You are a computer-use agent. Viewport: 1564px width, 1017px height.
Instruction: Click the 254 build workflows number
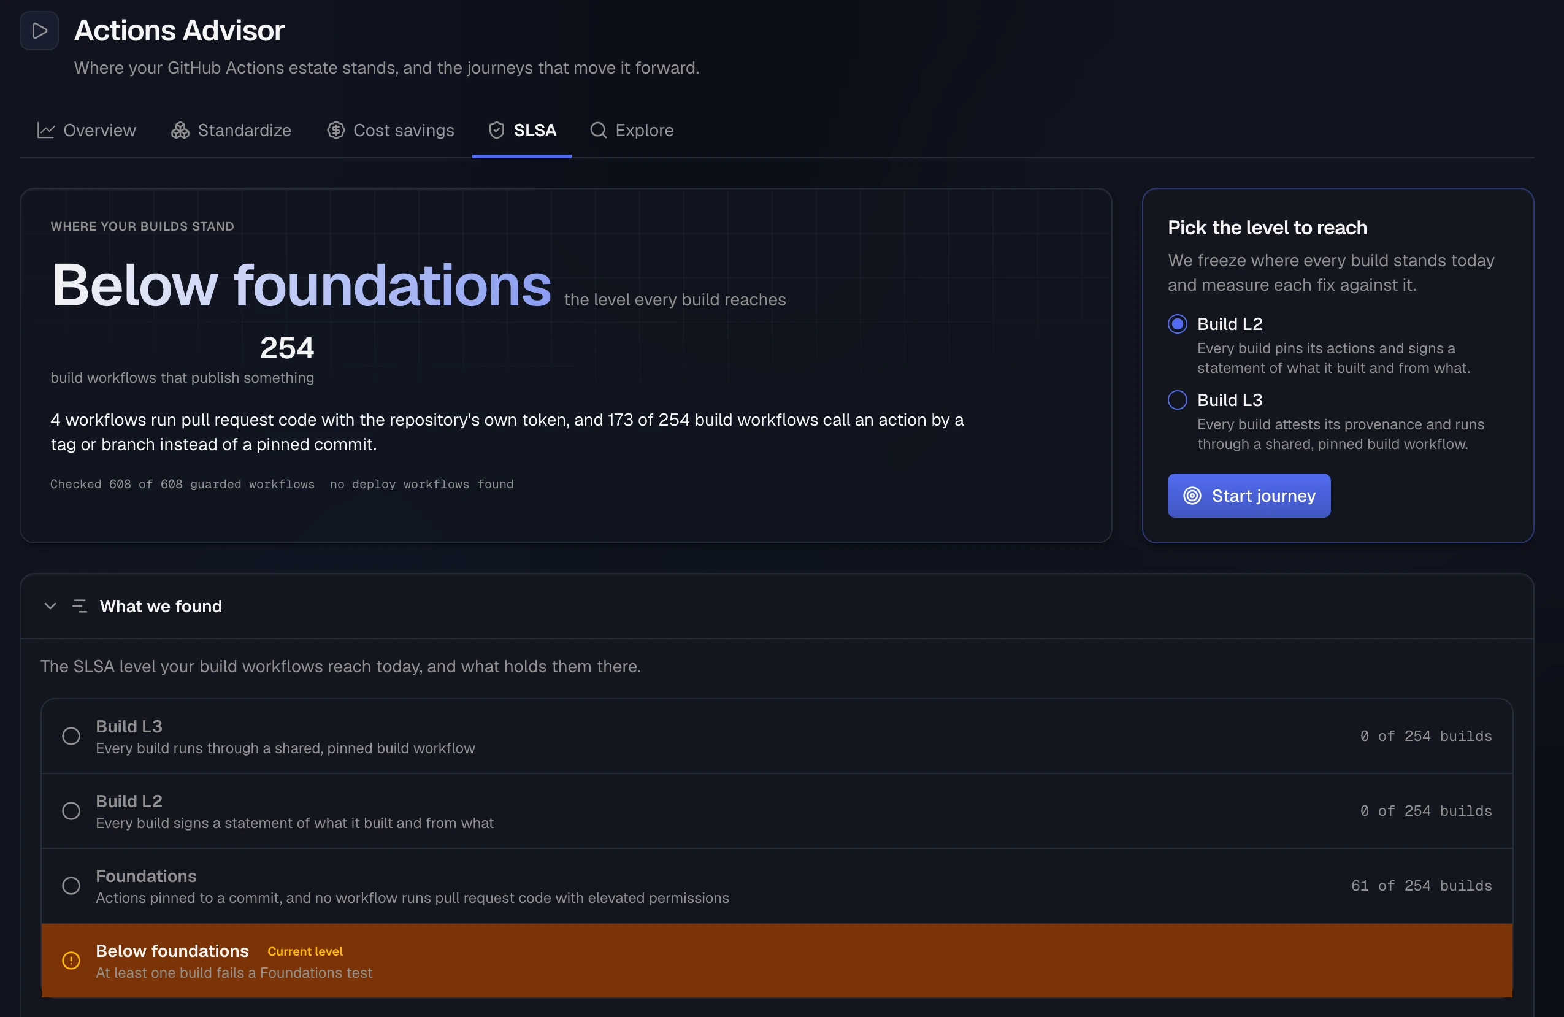pyautogui.click(x=287, y=348)
